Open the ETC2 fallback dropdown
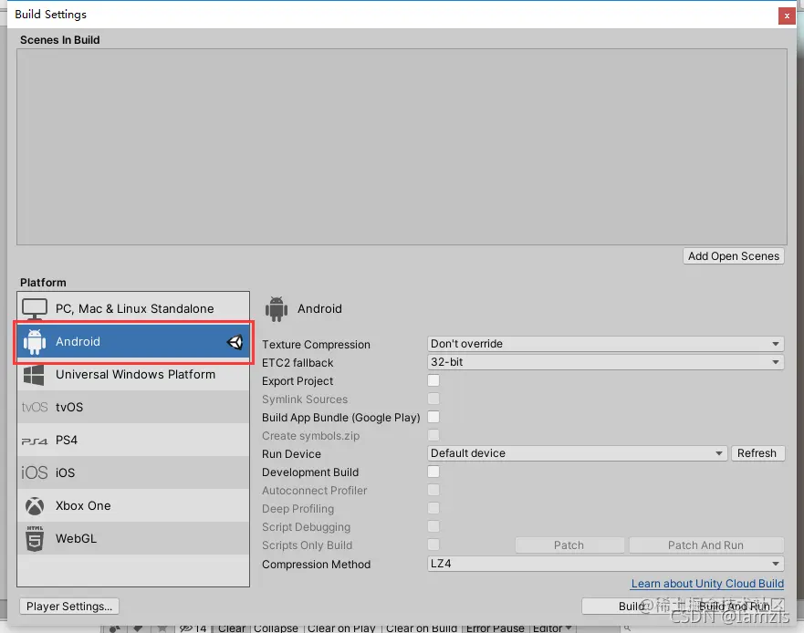Viewport: 804px width, 633px height. tap(605, 362)
